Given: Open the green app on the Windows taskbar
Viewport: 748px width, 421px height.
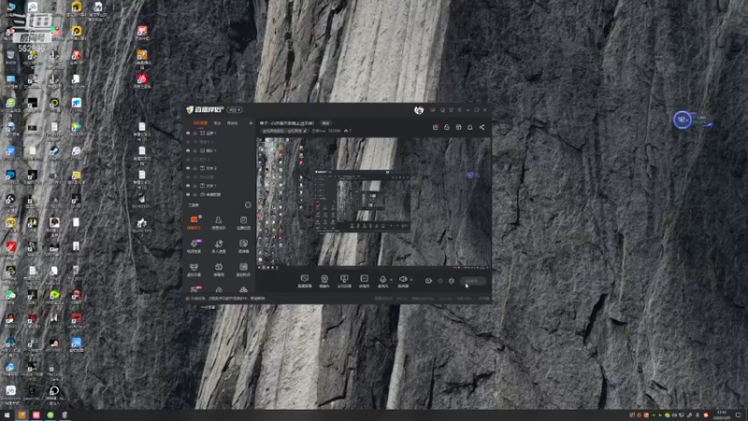Looking at the screenshot, I should (50, 415).
